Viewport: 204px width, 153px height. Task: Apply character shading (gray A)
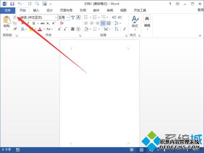click(73, 29)
